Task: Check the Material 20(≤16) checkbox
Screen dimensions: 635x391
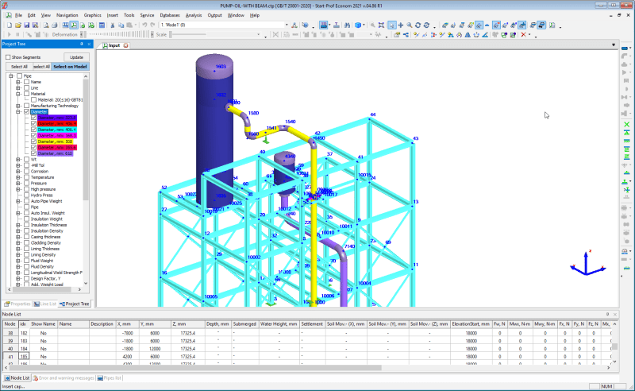Action: pyautogui.click(x=33, y=100)
